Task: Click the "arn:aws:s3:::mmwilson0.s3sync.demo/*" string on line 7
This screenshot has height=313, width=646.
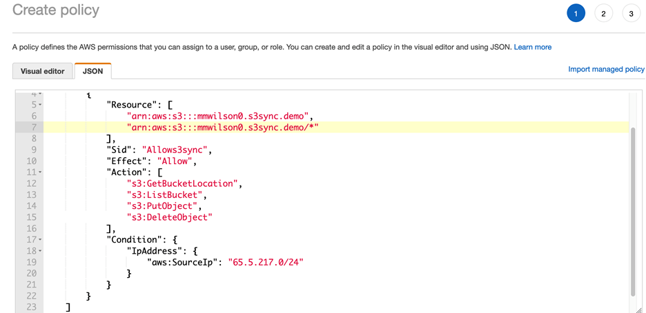Action: click(223, 127)
